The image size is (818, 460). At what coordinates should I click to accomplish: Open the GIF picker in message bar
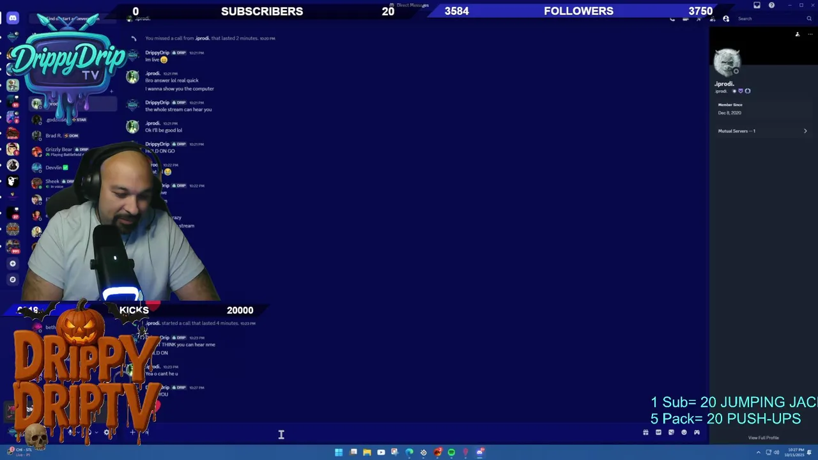pos(658,433)
